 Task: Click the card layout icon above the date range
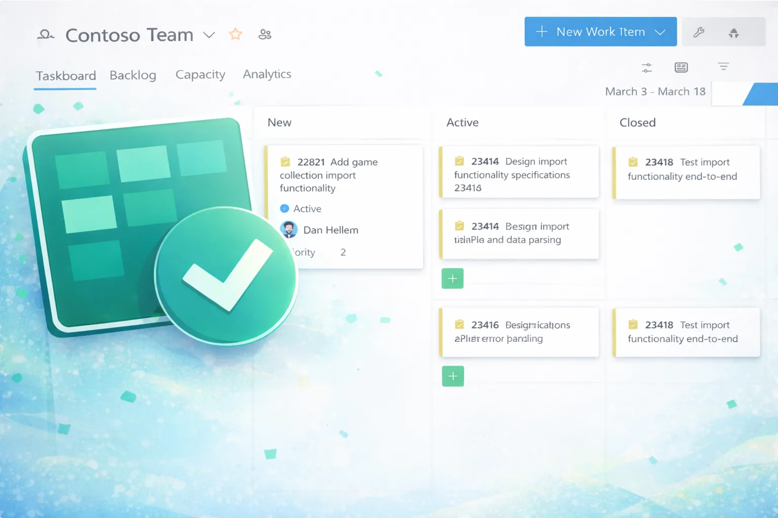(x=681, y=67)
